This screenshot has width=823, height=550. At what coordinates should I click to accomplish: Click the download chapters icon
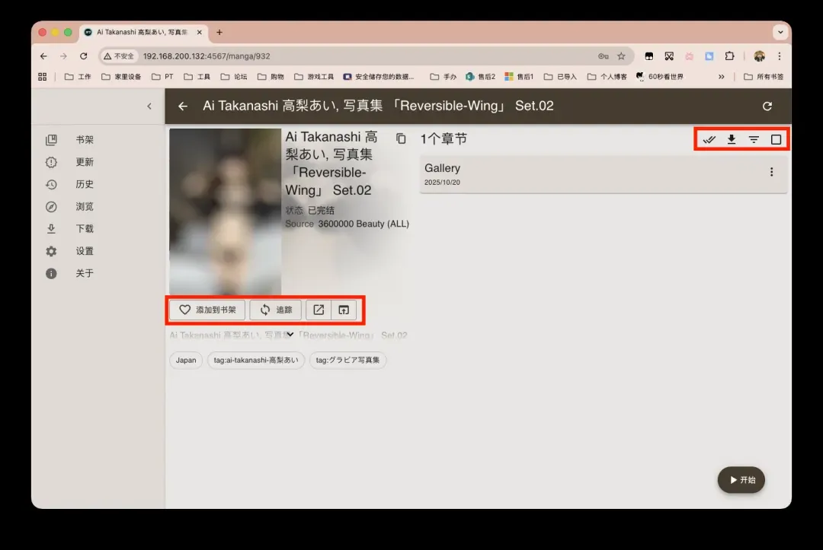[x=732, y=140]
